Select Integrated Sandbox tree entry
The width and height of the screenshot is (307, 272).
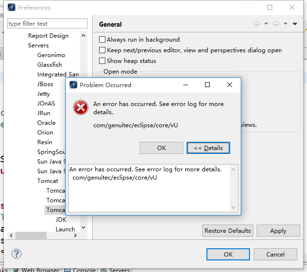click(x=58, y=75)
